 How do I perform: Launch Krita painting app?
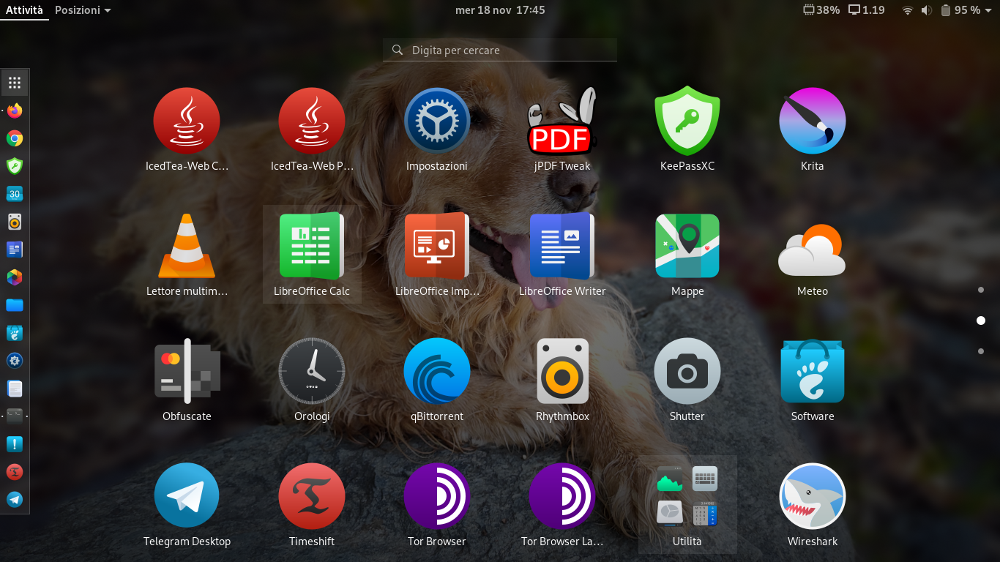(x=813, y=121)
